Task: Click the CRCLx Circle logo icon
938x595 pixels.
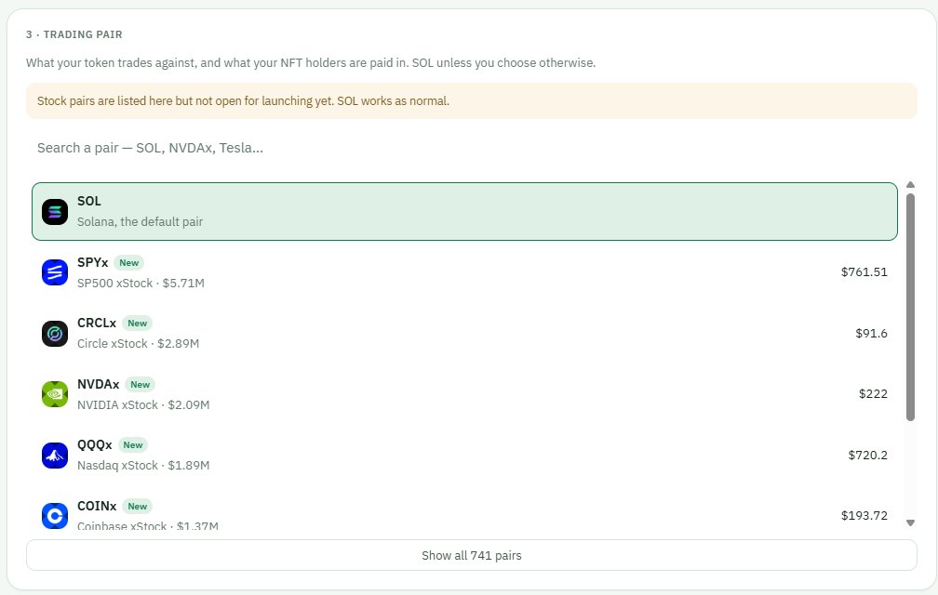Action: [x=54, y=334]
